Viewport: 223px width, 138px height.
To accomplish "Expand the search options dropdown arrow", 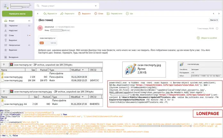I will [x=96, y=6].
